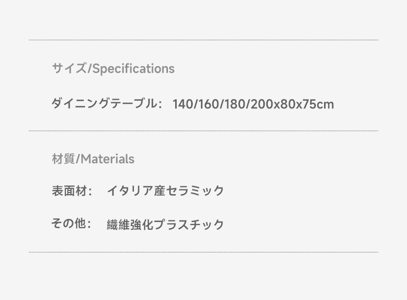Click the 200x80x75cm portion of the dimensions
407x300 pixels.
click(292, 104)
